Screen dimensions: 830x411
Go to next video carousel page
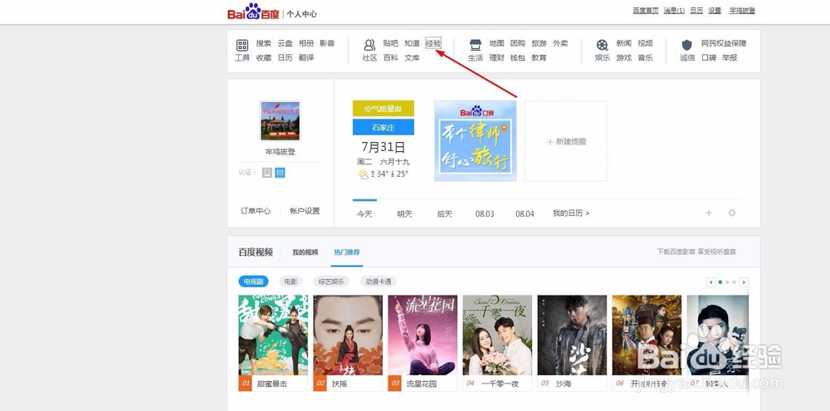point(745,282)
